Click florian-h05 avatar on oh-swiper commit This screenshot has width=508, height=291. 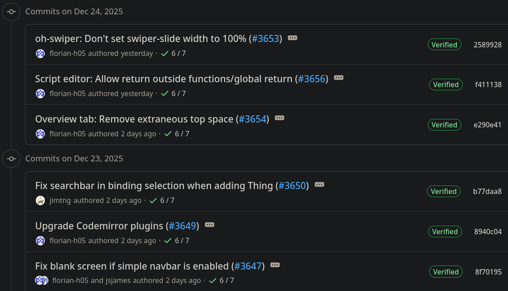pyautogui.click(x=40, y=54)
